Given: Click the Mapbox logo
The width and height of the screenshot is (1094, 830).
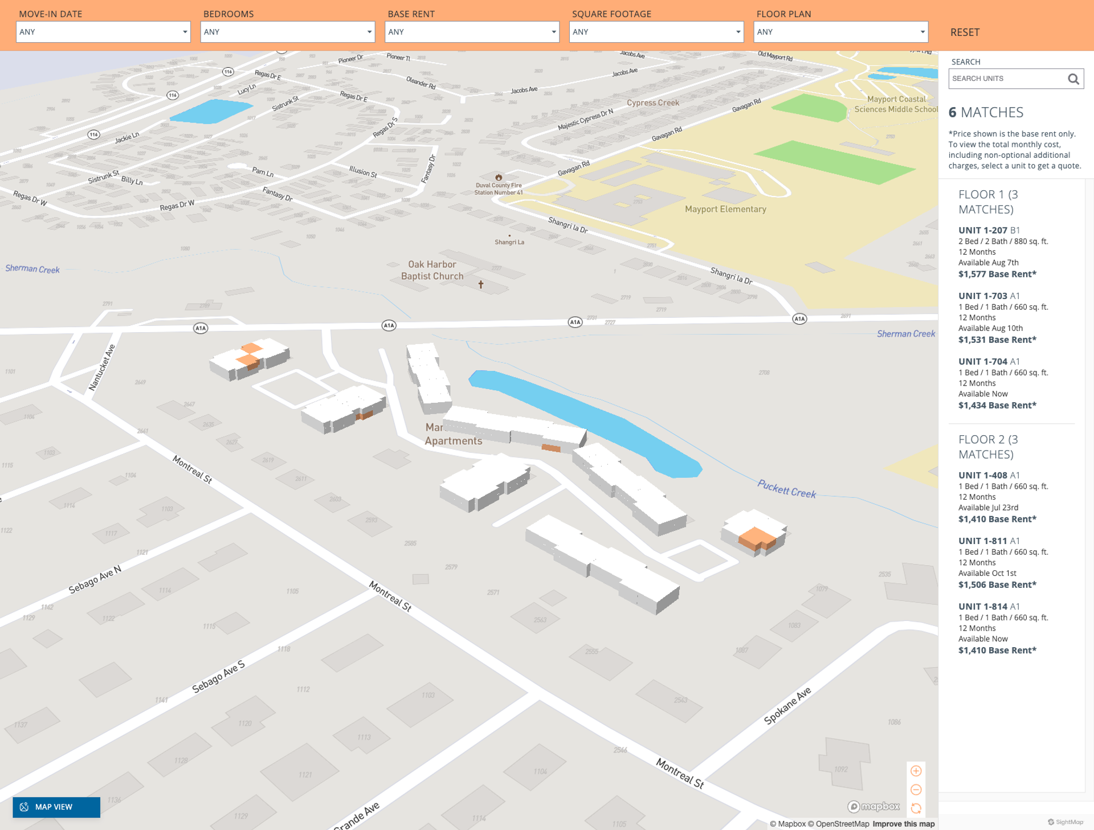Looking at the screenshot, I should coord(873,806).
